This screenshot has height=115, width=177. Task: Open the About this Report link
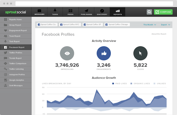[x=159, y=34]
